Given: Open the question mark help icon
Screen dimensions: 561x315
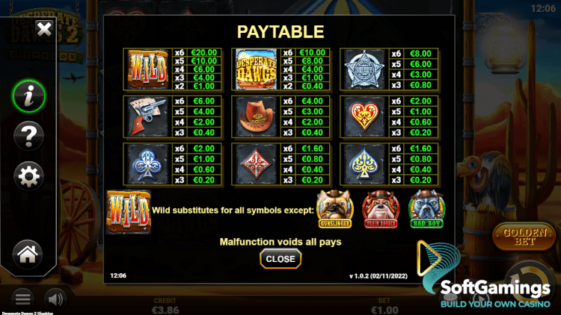Looking at the screenshot, I should coord(29,136).
